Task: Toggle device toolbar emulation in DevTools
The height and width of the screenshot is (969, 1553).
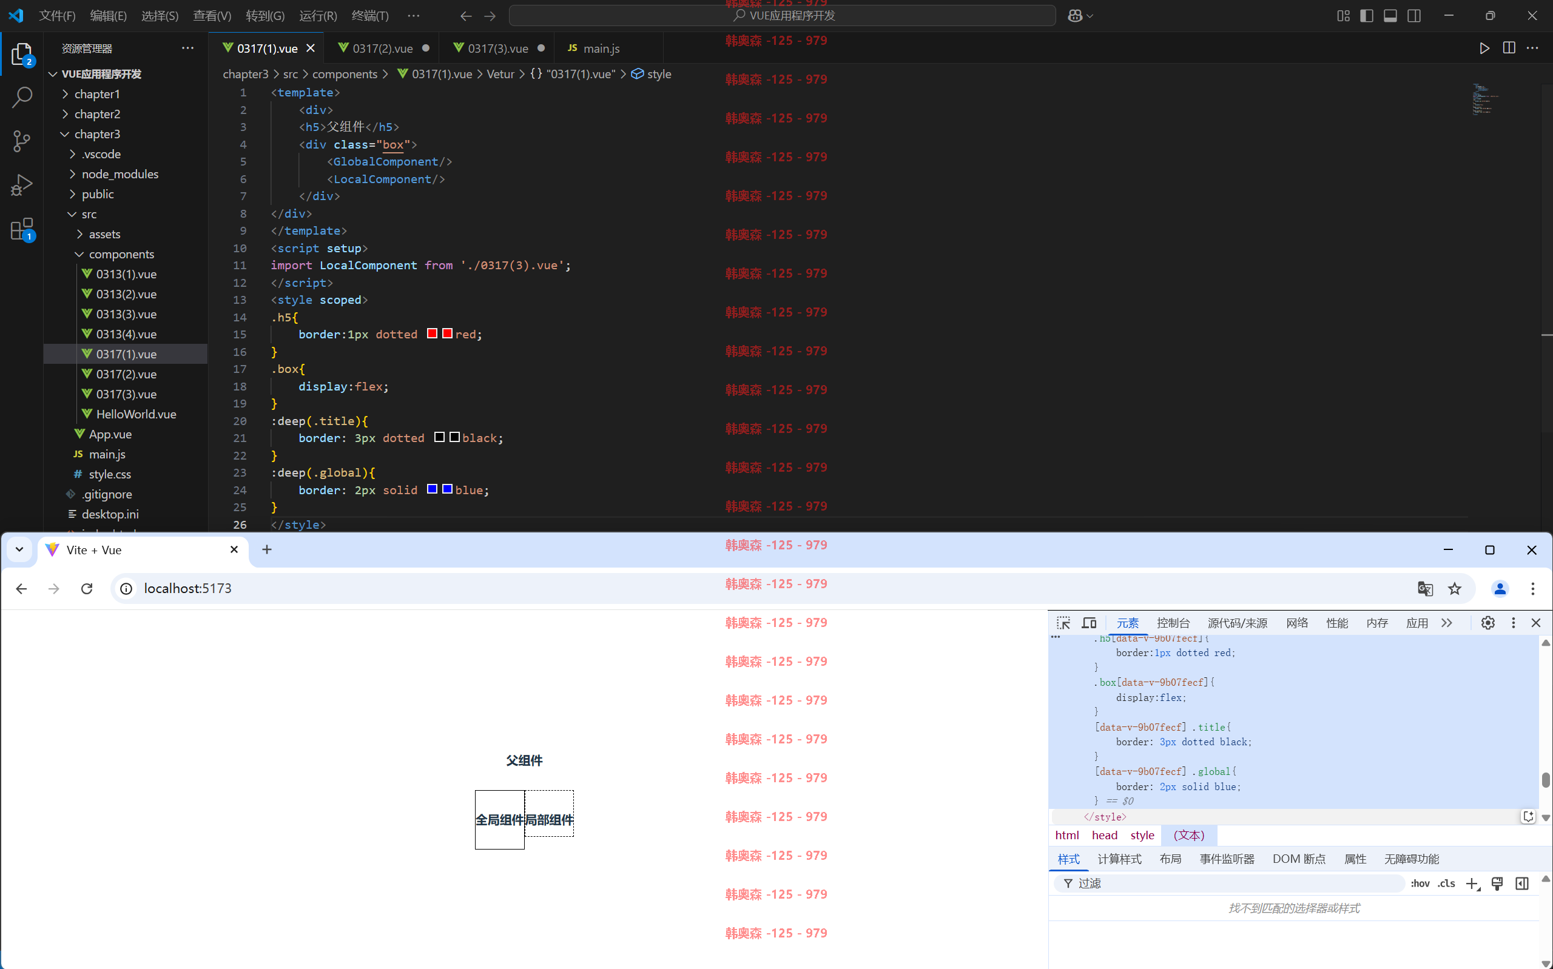Action: click(1089, 623)
